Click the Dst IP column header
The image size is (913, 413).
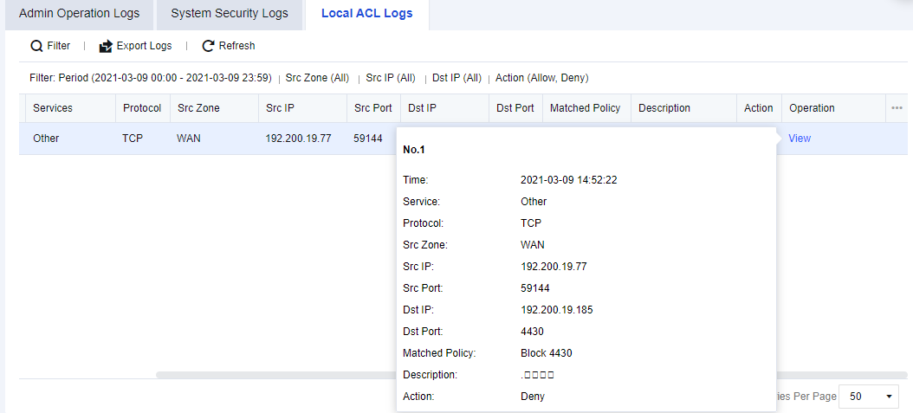pyautogui.click(x=422, y=108)
